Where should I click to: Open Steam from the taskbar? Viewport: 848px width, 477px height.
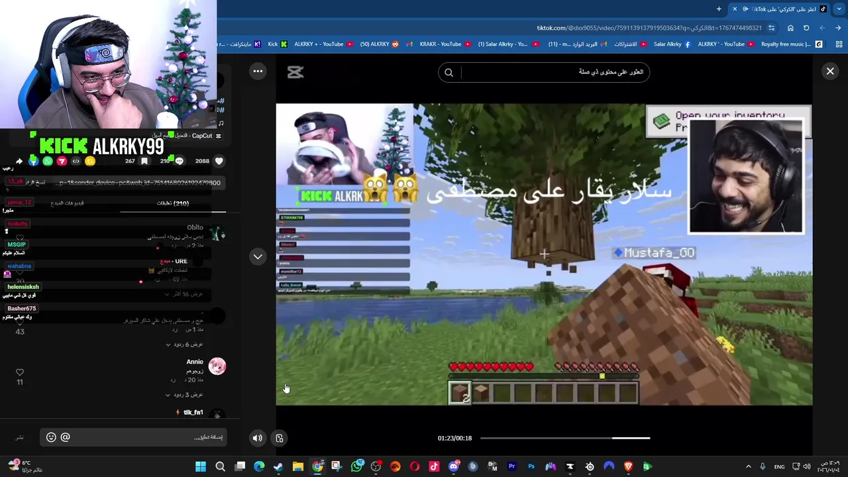pos(278,466)
